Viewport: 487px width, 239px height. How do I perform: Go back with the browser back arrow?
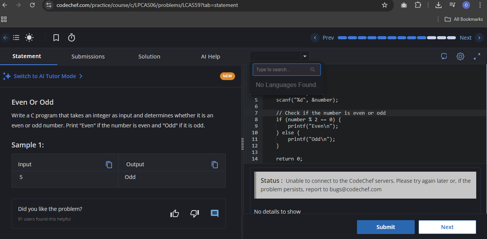click(5, 5)
